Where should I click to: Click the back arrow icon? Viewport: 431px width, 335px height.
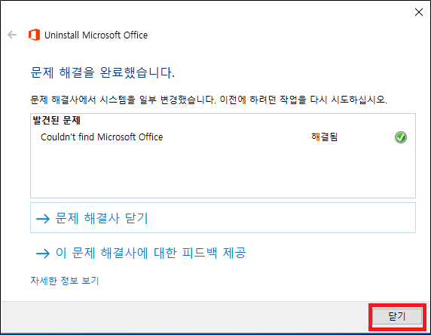coord(12,35)
